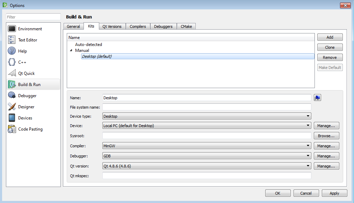Open Qt Quick paper plane icon
Screen dimensions: 354x203
(12, 73)
